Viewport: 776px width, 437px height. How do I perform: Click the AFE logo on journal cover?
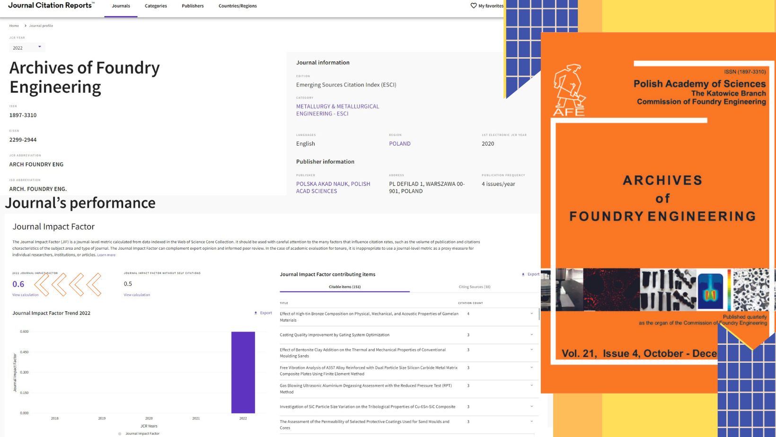coord(569,90)
